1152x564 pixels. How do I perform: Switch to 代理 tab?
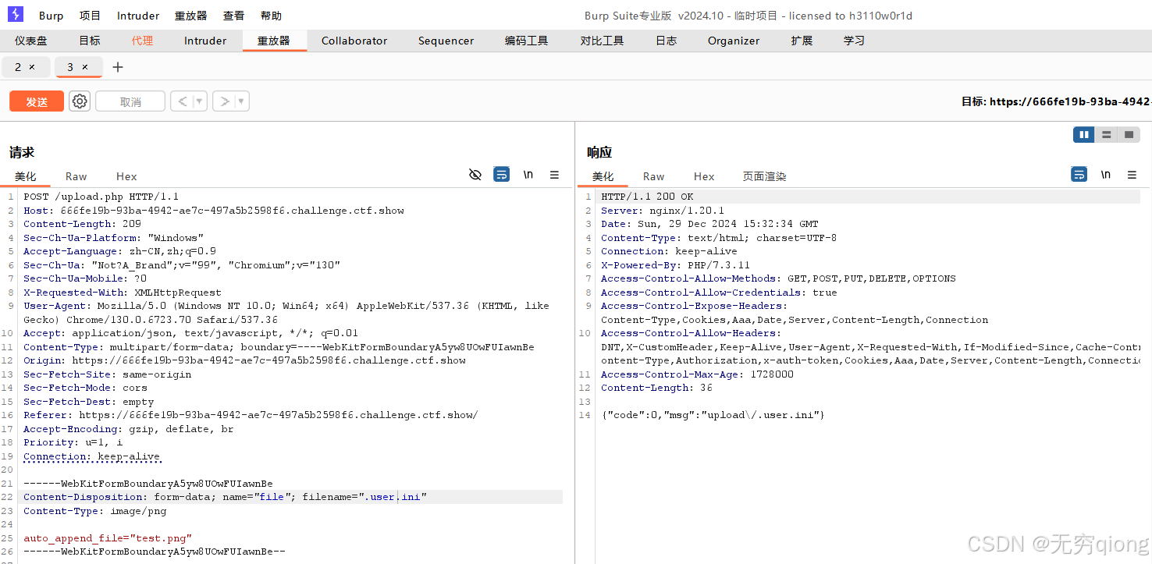click(142, 41)
